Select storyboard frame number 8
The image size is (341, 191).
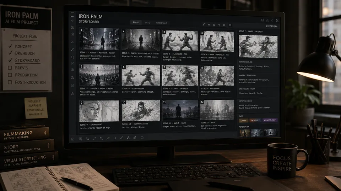tap(217, 76)
